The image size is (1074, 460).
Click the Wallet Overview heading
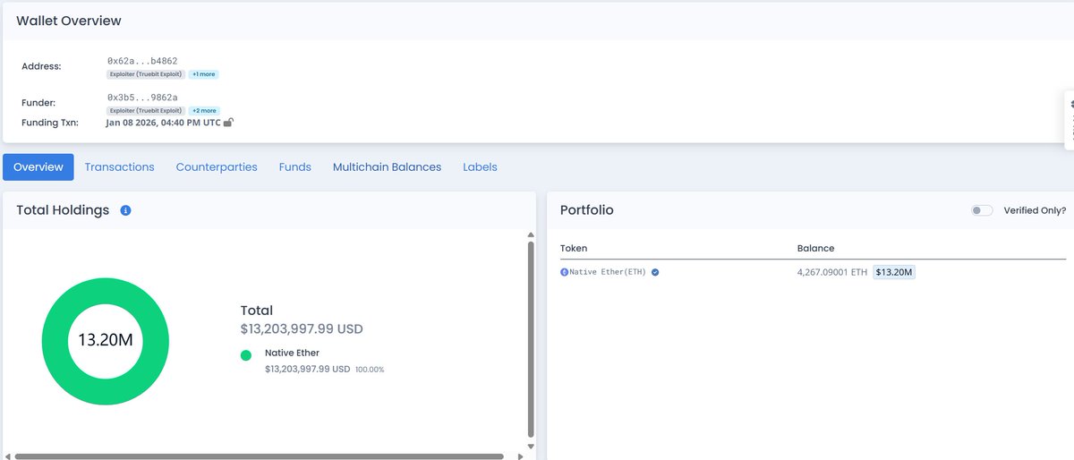click(69, 21)
